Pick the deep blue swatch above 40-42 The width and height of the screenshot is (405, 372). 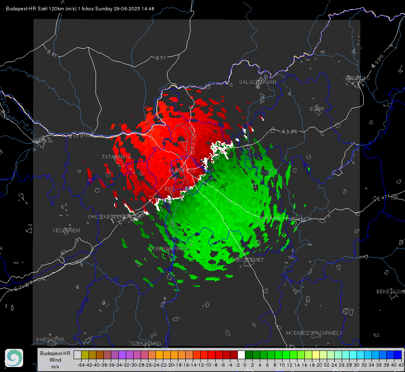[398, 355]
